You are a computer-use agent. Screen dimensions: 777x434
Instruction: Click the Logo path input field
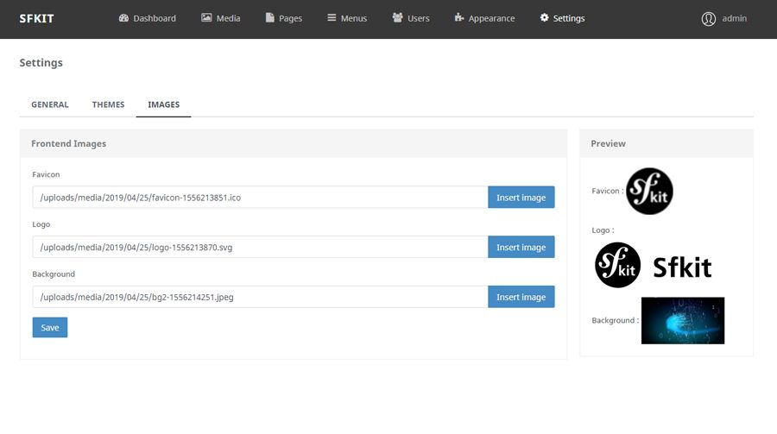260,247
